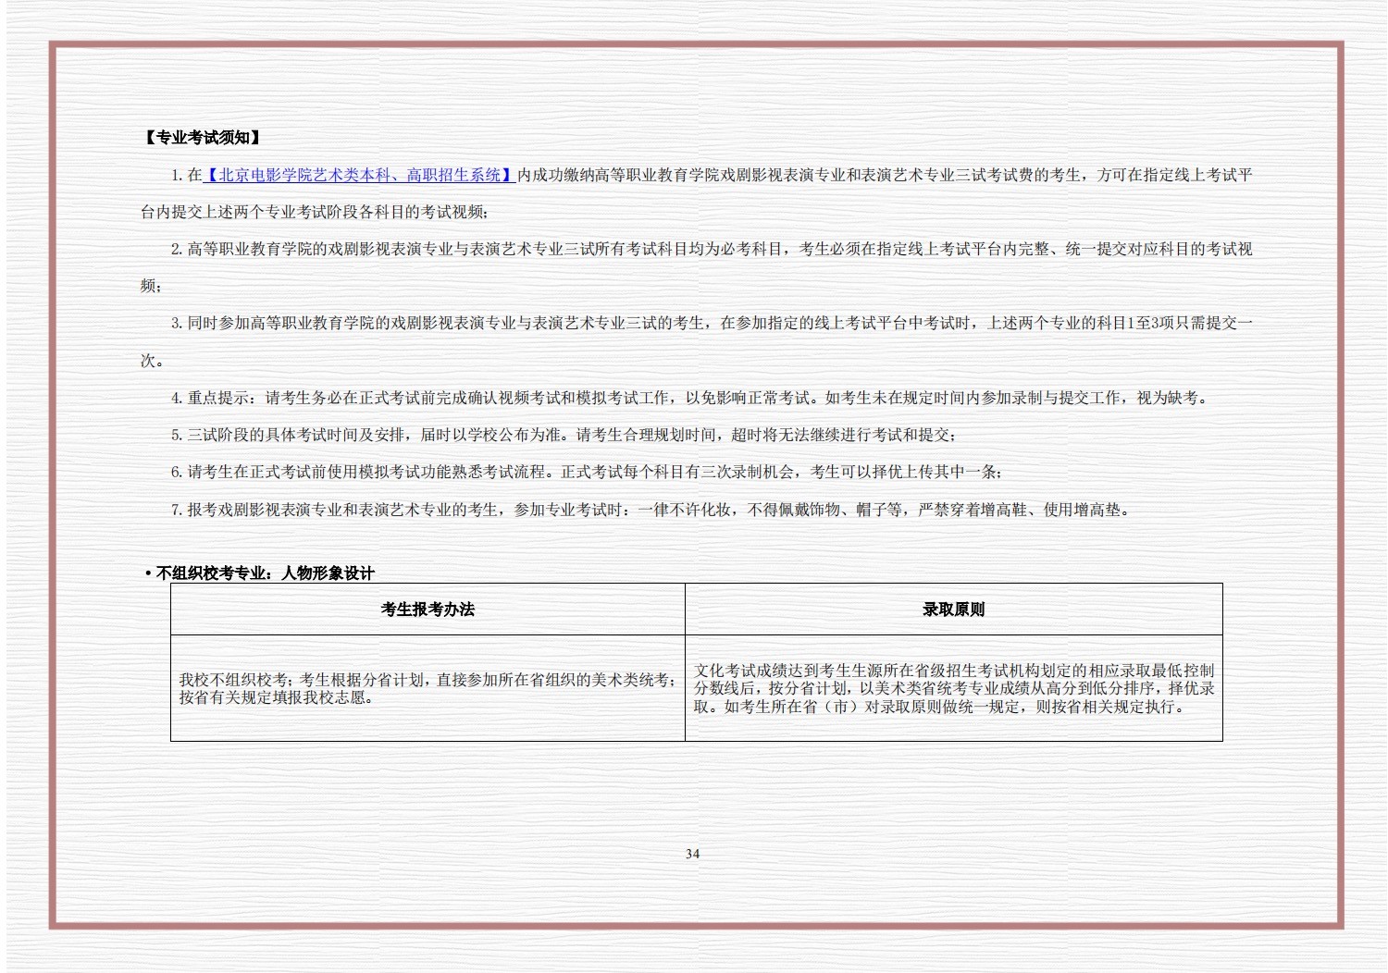Click the 录取原则 table header
The width and height of the screenshot is (1388, 973).
coord(953,610)
